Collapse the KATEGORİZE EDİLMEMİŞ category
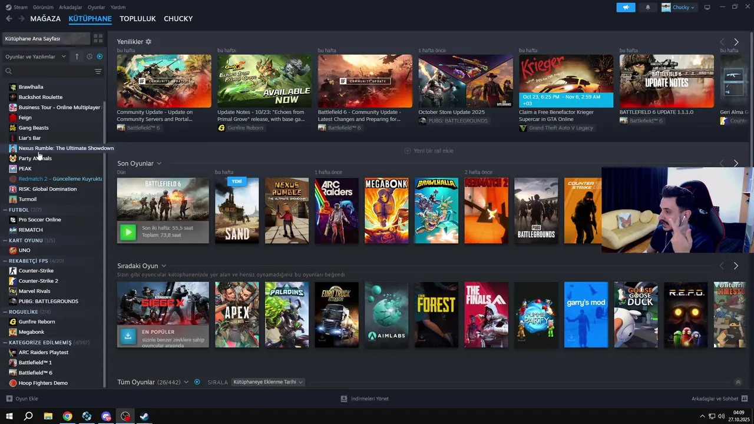This screenshot has height=424, width=754. tap(5, 342)
